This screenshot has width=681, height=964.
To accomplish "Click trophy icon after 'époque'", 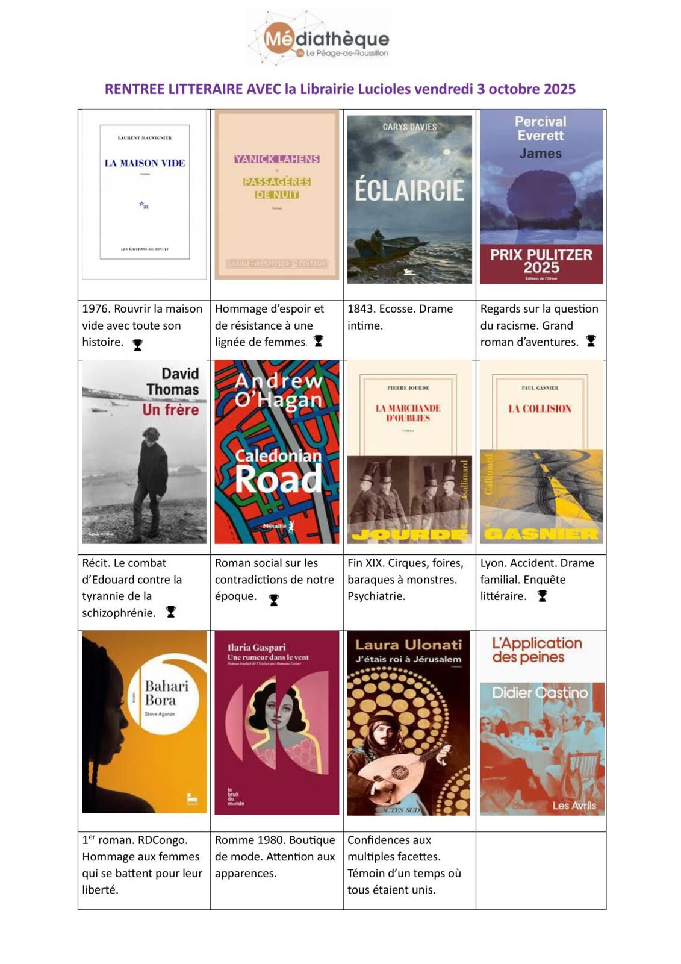I will pos(274,599).
